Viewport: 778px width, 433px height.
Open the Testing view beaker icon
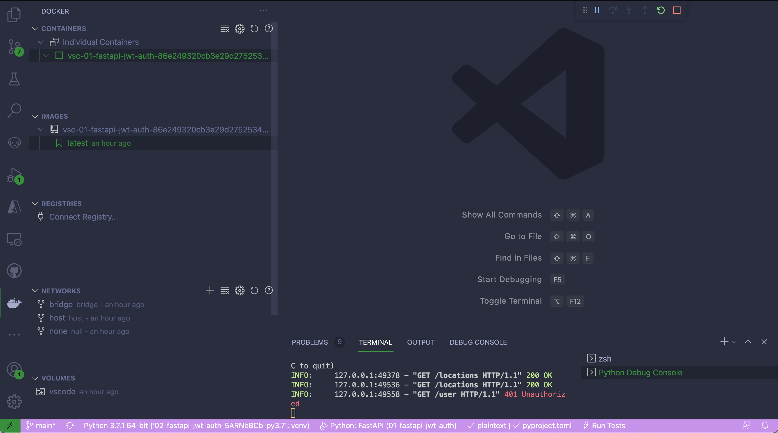(14, 79)
